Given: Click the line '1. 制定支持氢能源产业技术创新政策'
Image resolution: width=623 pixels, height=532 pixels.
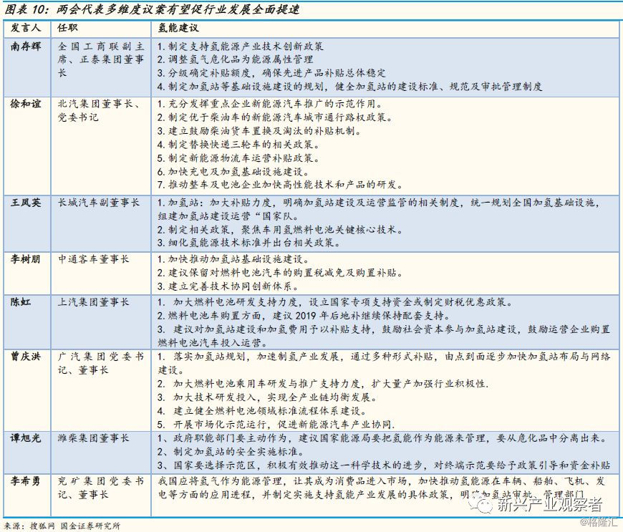Looking at the screenshot, I should tap(241, 47).
